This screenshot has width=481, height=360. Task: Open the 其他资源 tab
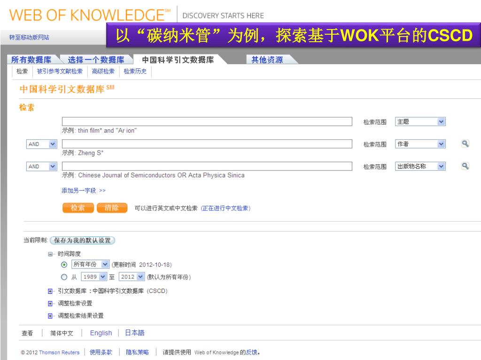(x=267, y=60)
